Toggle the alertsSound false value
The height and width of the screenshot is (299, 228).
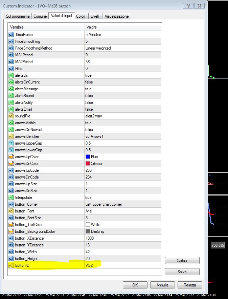coord(89,96)
